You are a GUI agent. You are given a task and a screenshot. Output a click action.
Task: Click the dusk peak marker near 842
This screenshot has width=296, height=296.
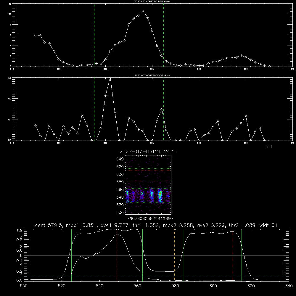click(x=162, y=109)
